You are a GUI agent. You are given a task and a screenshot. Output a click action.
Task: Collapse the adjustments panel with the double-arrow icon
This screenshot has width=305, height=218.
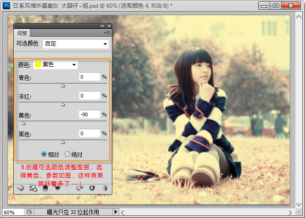102,26
